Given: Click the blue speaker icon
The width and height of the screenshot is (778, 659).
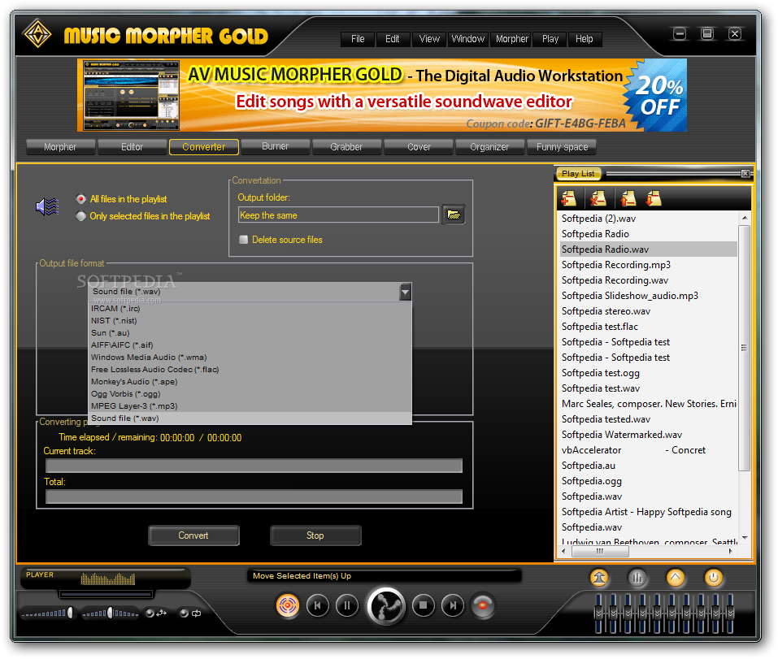Looking at the screenshot, I should pyautogui.click(x=47, y=206).
